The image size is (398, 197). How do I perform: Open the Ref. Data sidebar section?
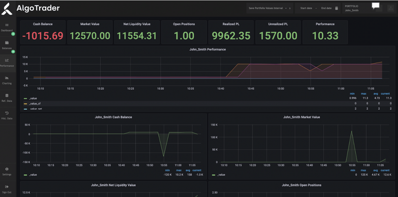[7, 98]
